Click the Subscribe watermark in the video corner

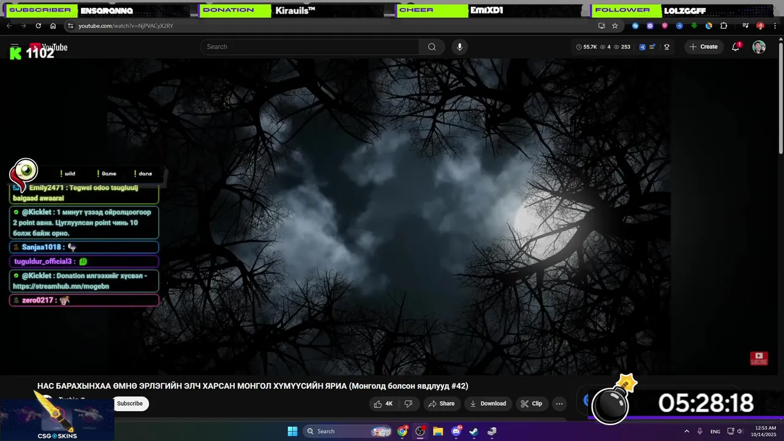coord(759,358)
